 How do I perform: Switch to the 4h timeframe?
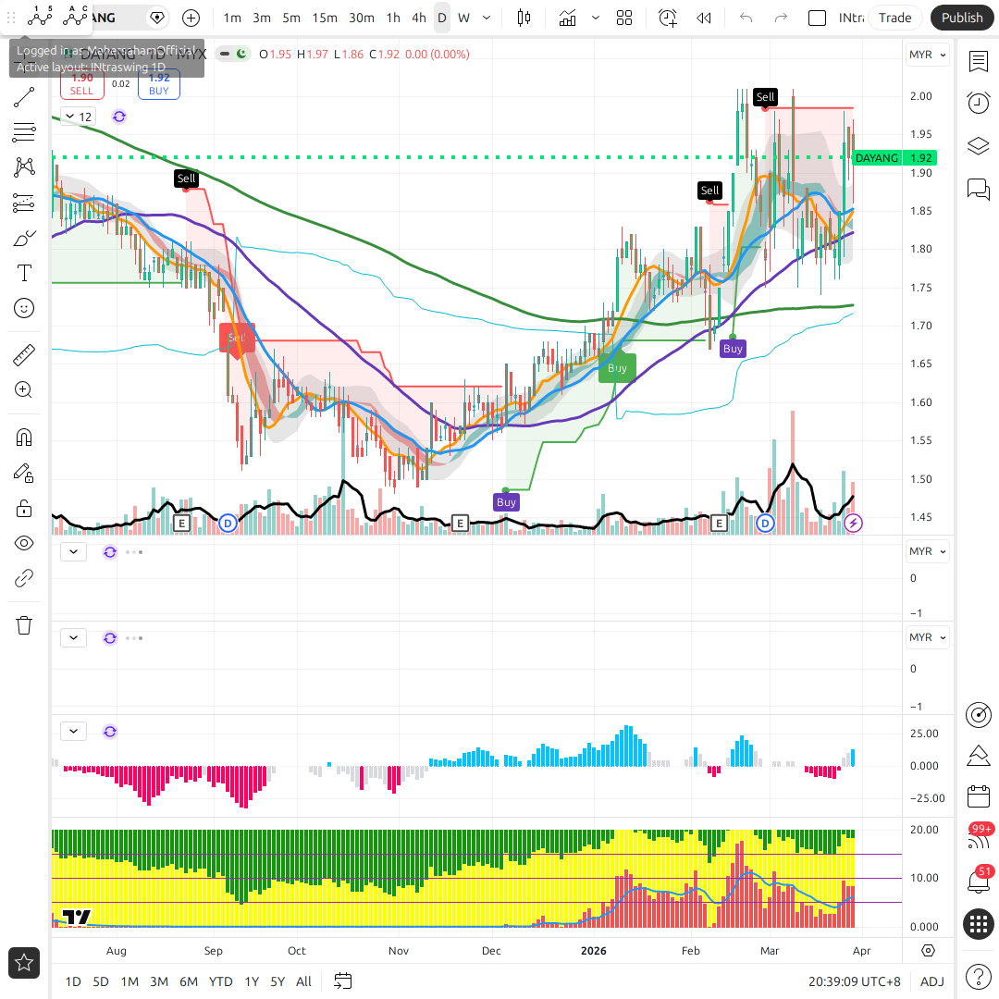(x=419, y=18)
